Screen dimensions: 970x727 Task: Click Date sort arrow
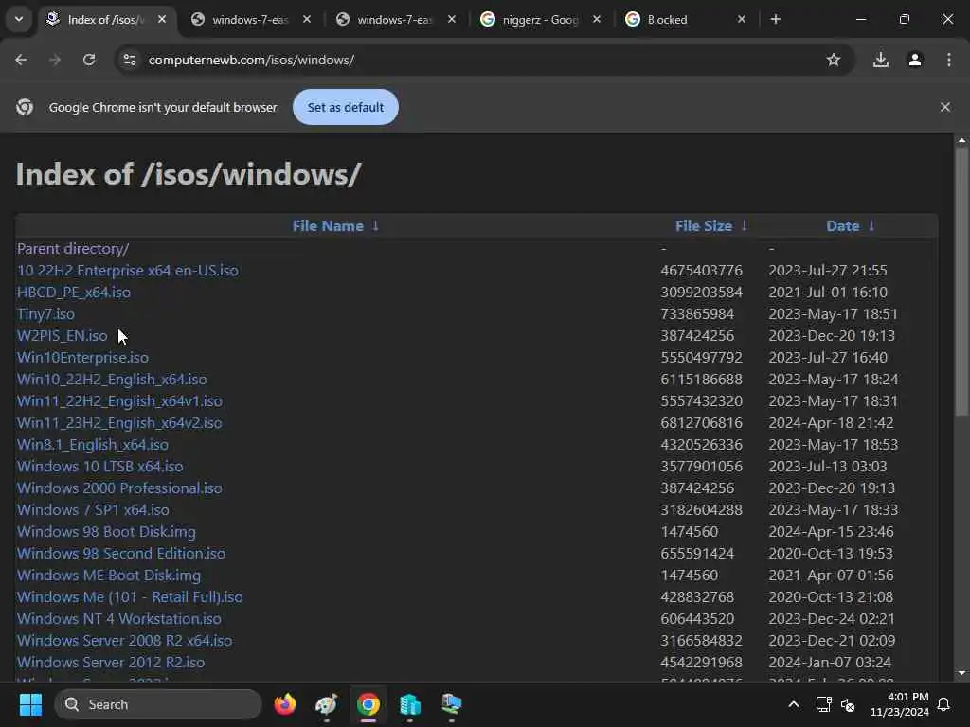(x=871, y=225)
